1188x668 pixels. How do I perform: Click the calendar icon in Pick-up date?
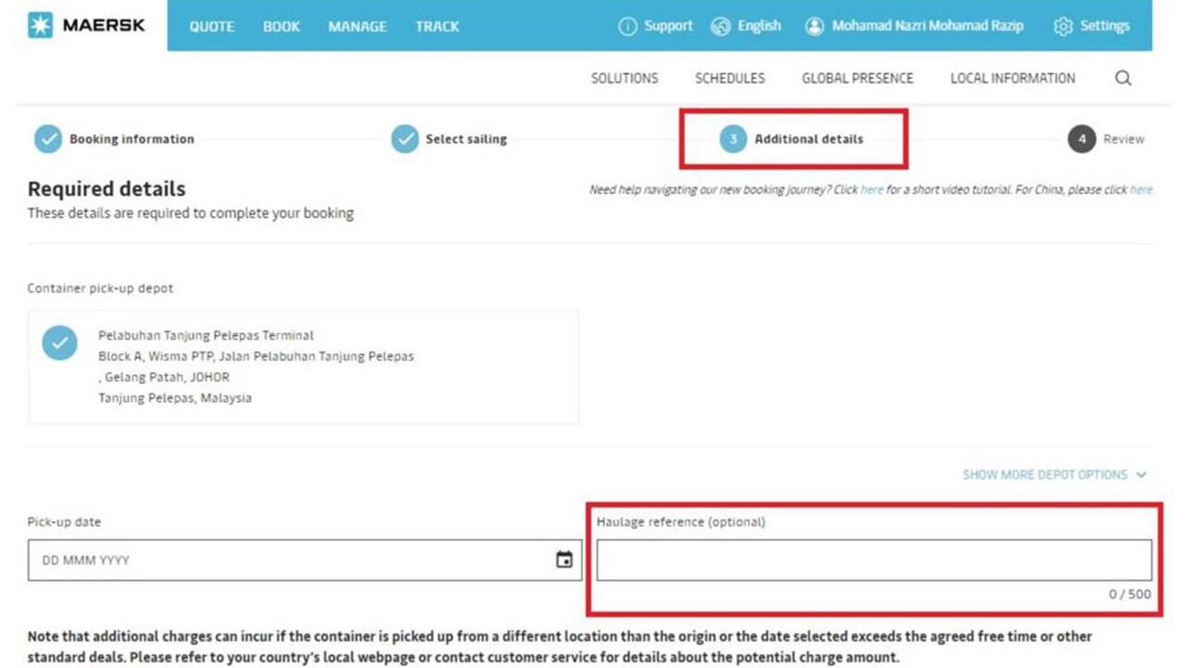pyautogui.click(x=563, y=559)
